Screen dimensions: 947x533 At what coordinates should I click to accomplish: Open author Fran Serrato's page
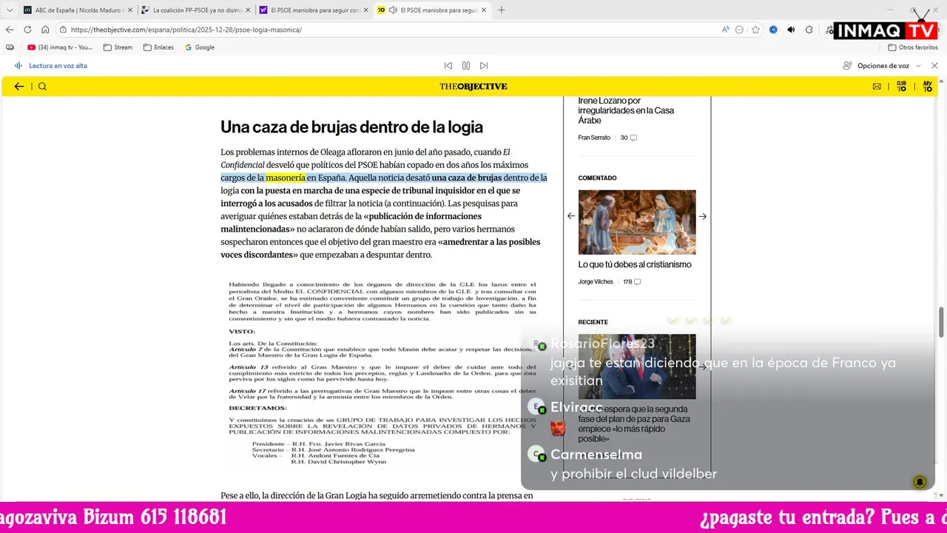[x=594, y=138]
